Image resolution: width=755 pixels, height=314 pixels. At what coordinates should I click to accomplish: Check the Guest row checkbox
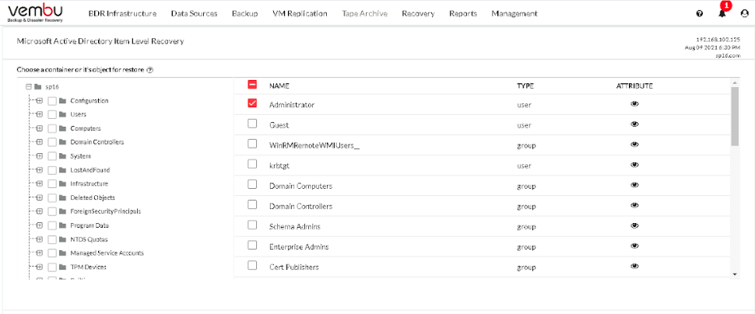(x=252, y=124)
